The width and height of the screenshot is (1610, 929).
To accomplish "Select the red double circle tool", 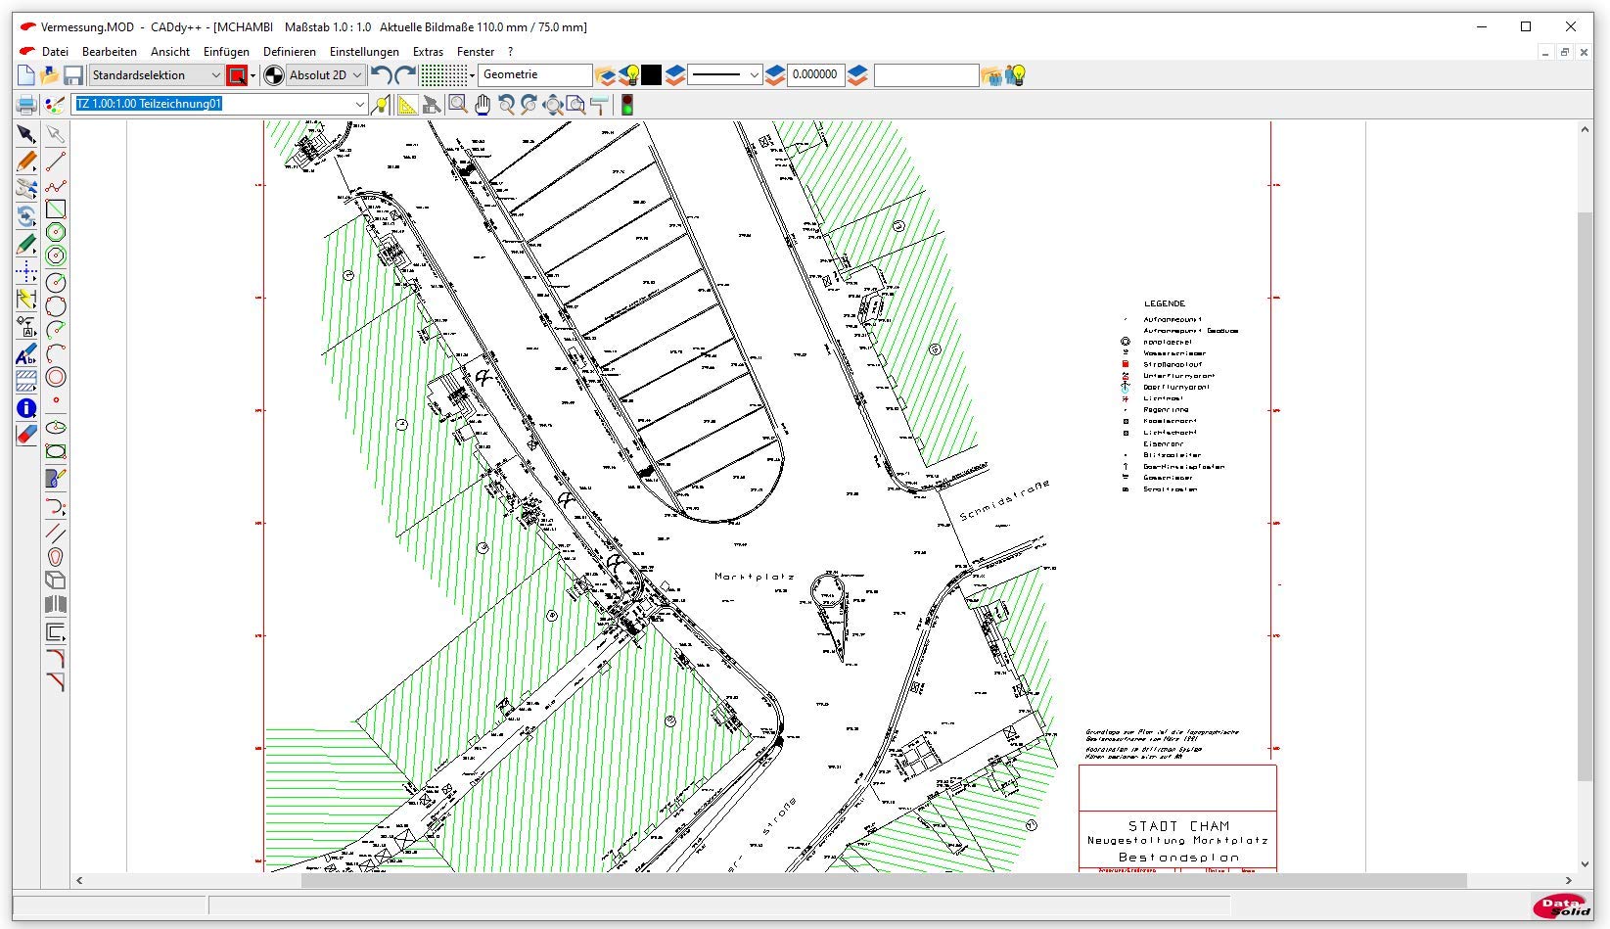I will [x=56, y=377].
